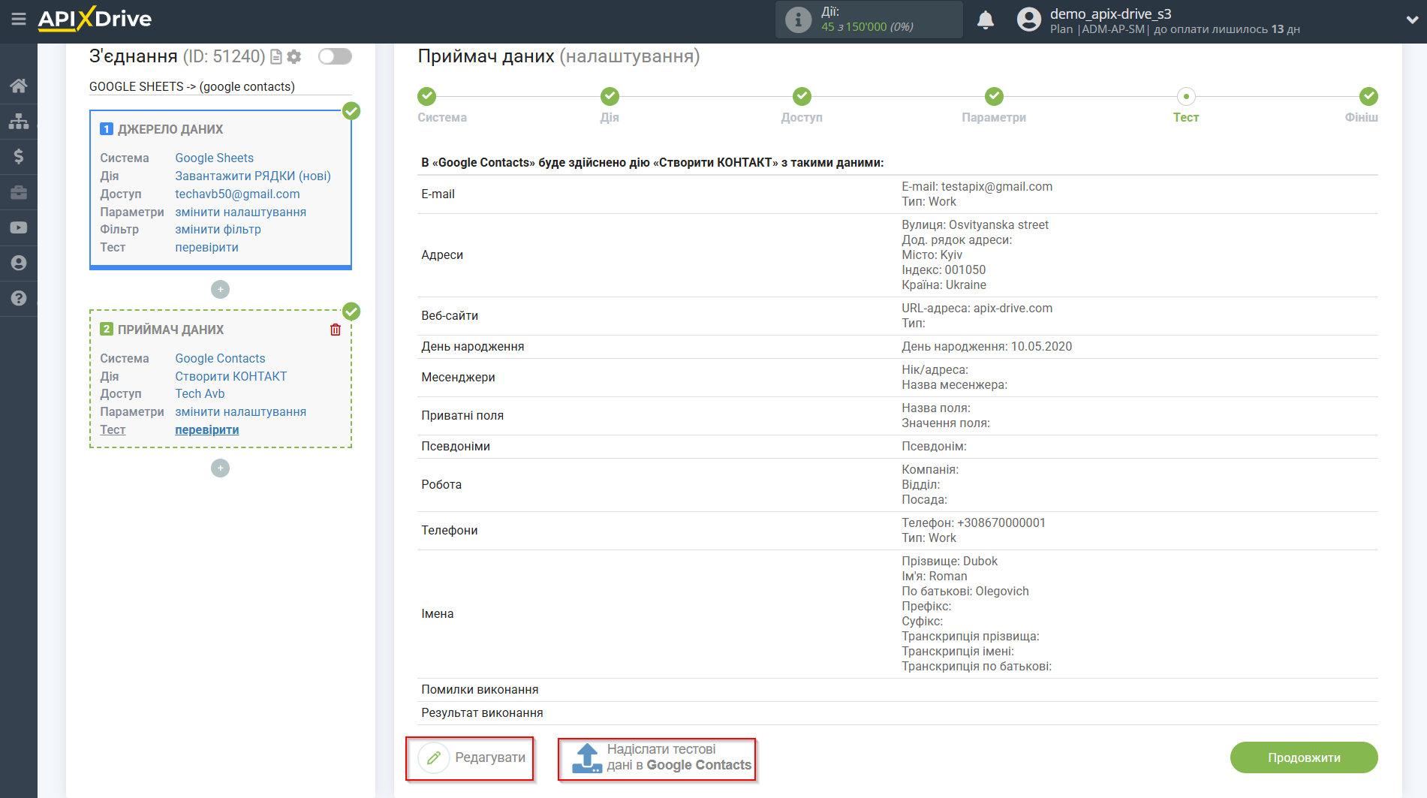Image resolution: width=1427 pixels, height=798 pixels.
Task: Click source перевірити test link
Action: point(206,247)
